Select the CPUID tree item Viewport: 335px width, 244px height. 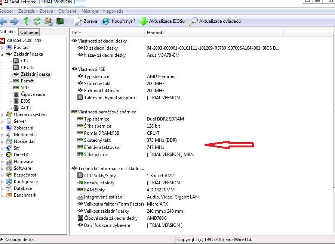27,68
